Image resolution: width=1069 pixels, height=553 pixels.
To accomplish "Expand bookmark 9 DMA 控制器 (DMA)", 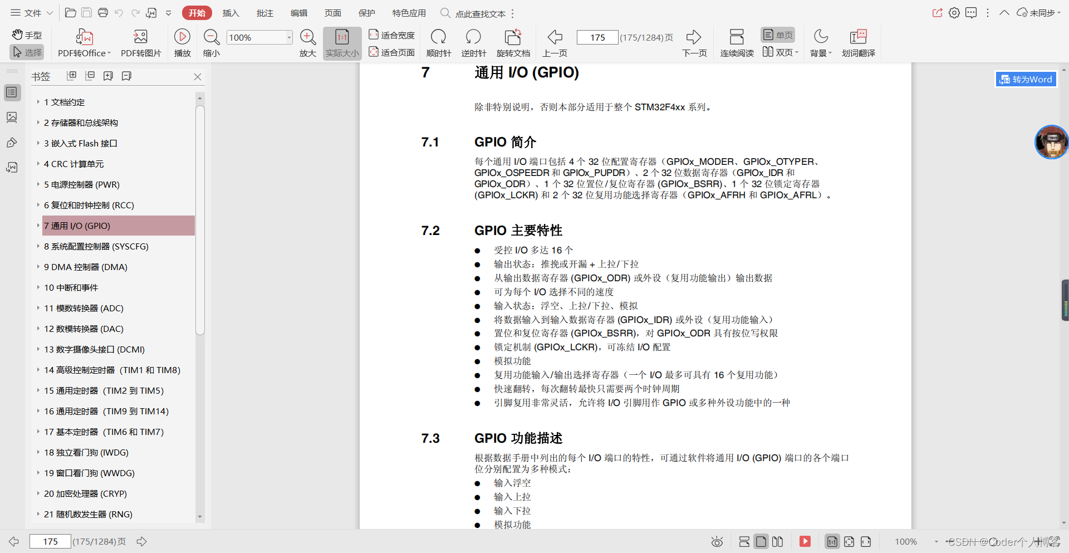I will [38, 267].
